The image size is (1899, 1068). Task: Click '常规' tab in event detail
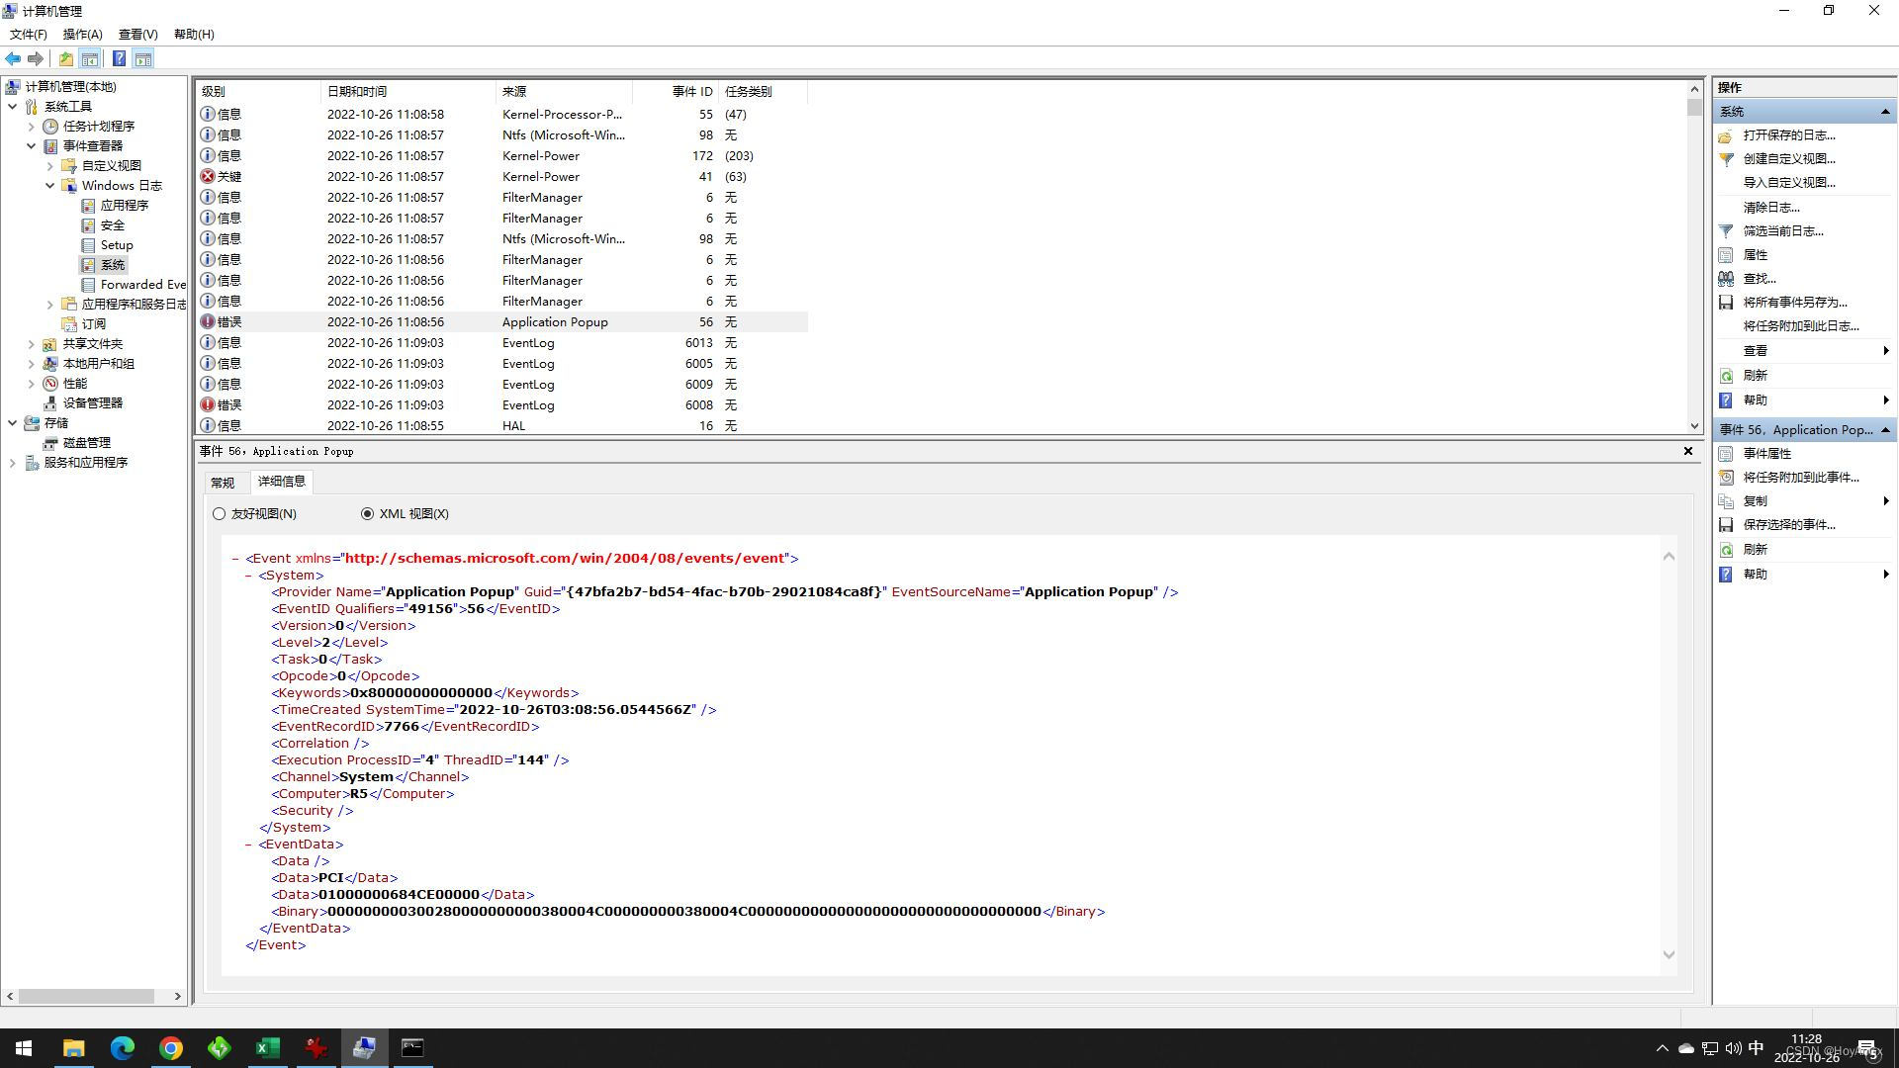coord(223,482)
